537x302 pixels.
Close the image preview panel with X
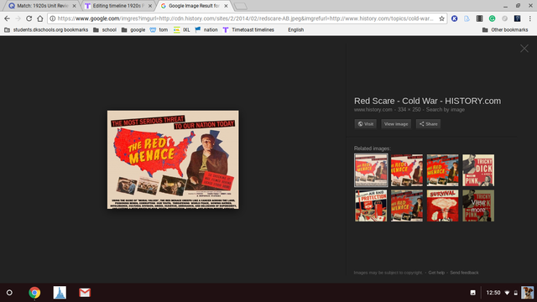(524, 49)
